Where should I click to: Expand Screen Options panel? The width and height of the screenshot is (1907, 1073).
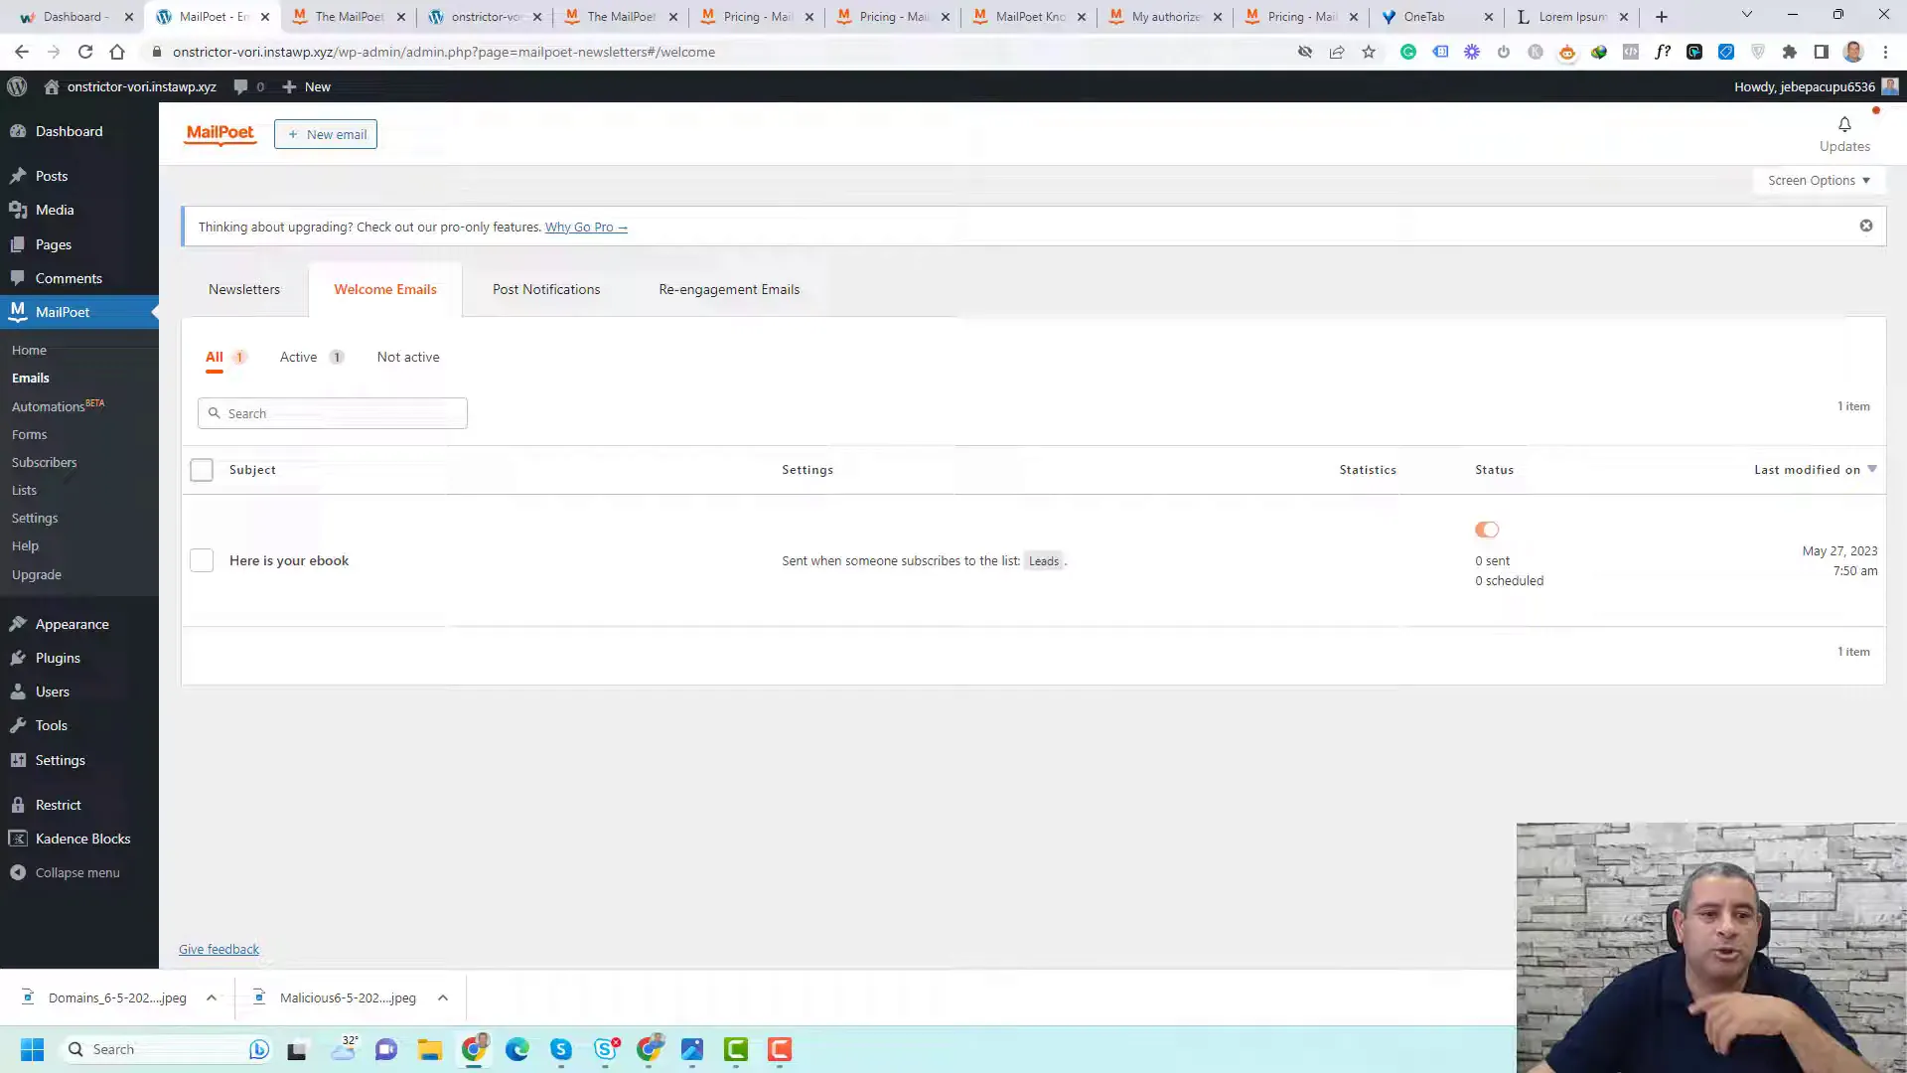pyautogui.click(x=1820, y=180)
